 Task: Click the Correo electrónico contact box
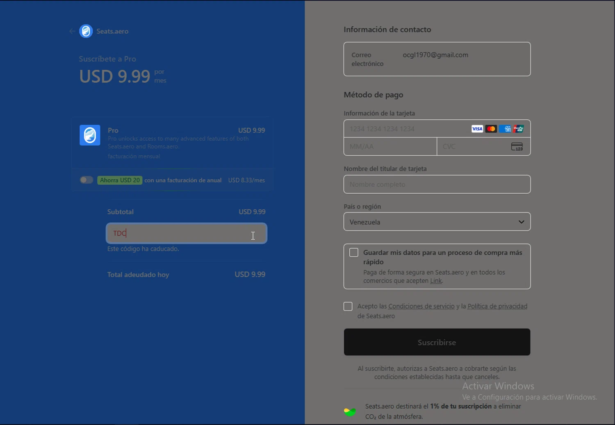pos(437,59)
